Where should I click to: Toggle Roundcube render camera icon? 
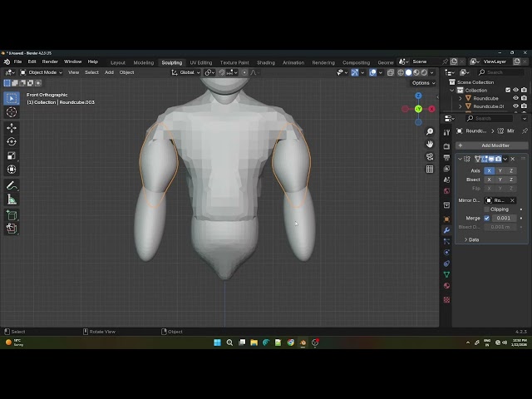pos(524,98)
